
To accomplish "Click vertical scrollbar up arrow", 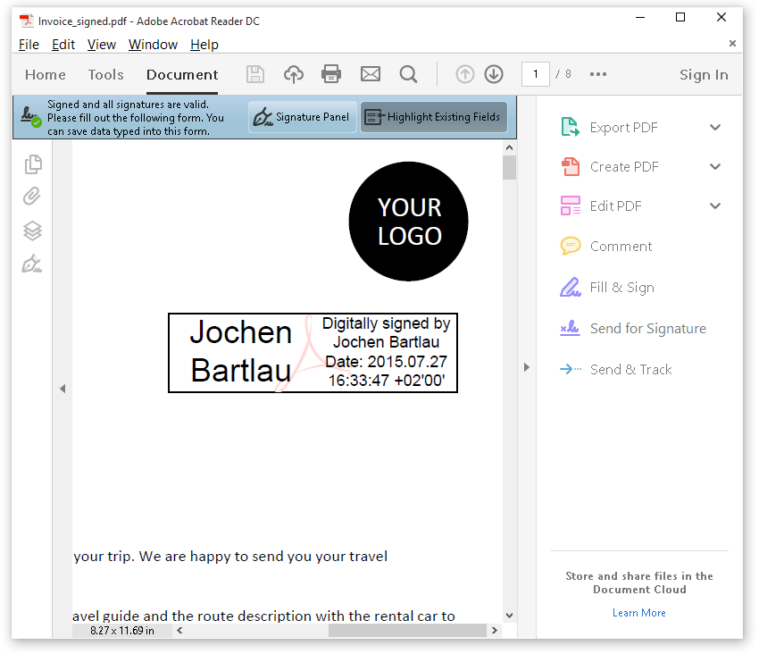I will pos(509,147).
